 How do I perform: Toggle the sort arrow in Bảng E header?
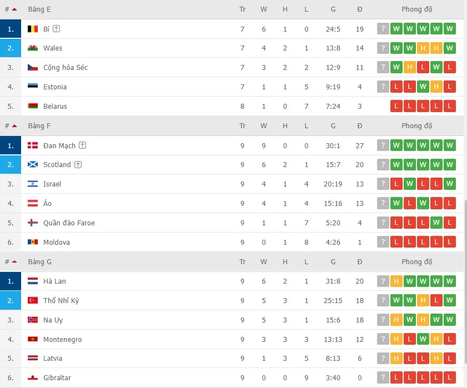[x=14, y=9]
